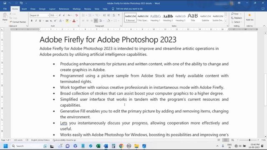This screenshot has width=267, height=150.
Task: Open the Styles pane launcher
Action: 228,26
